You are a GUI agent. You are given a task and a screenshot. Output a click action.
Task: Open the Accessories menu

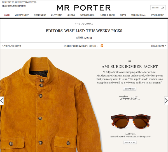click(x=87, y=15)
